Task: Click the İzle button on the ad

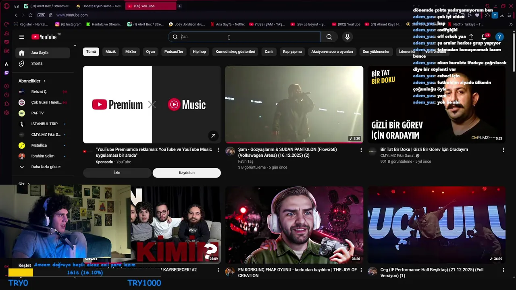Action: pos(117,173)
